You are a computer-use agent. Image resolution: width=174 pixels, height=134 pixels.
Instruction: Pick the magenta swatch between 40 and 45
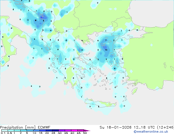(x=74, y=130)
